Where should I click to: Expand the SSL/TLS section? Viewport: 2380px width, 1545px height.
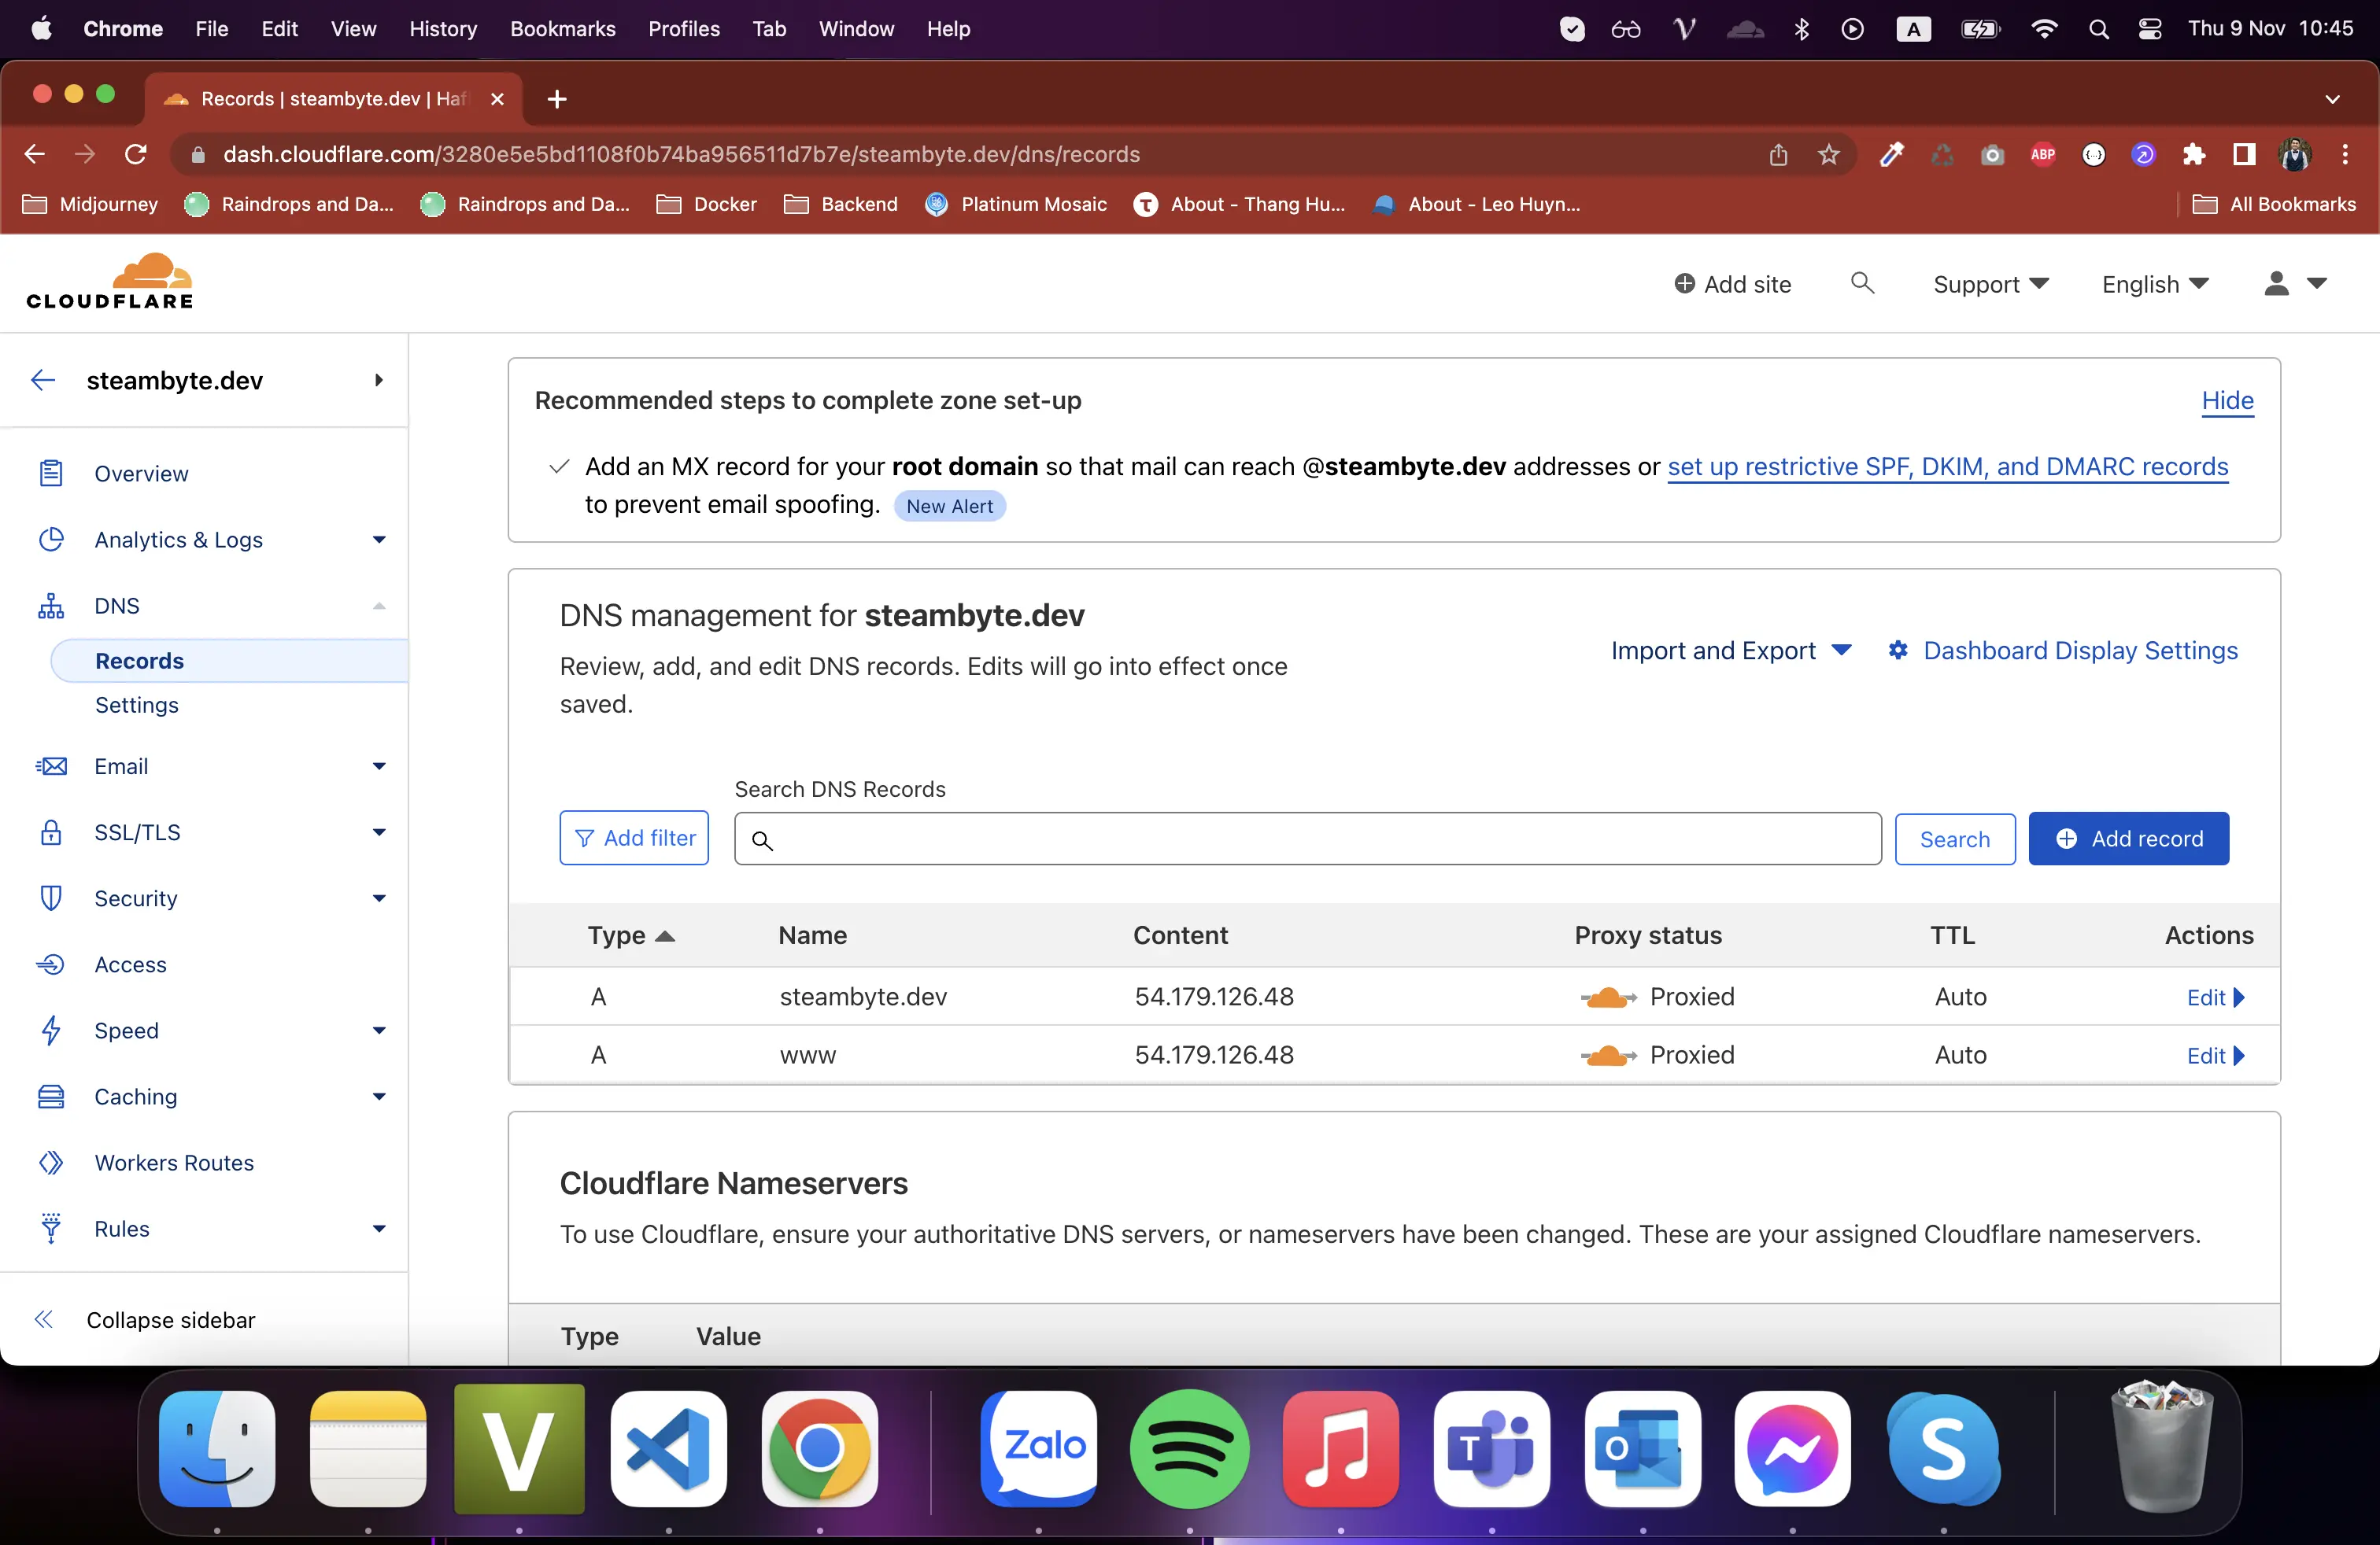click(379, 832)
